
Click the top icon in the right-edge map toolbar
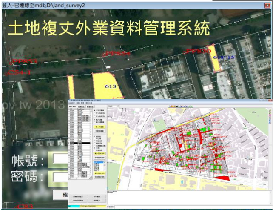click(270, 111)
